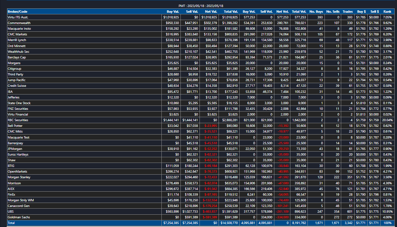The width and height of the screenshot is (397, 227).
Task: Select the Citigroup broker name
Action: tap(14, 69)
